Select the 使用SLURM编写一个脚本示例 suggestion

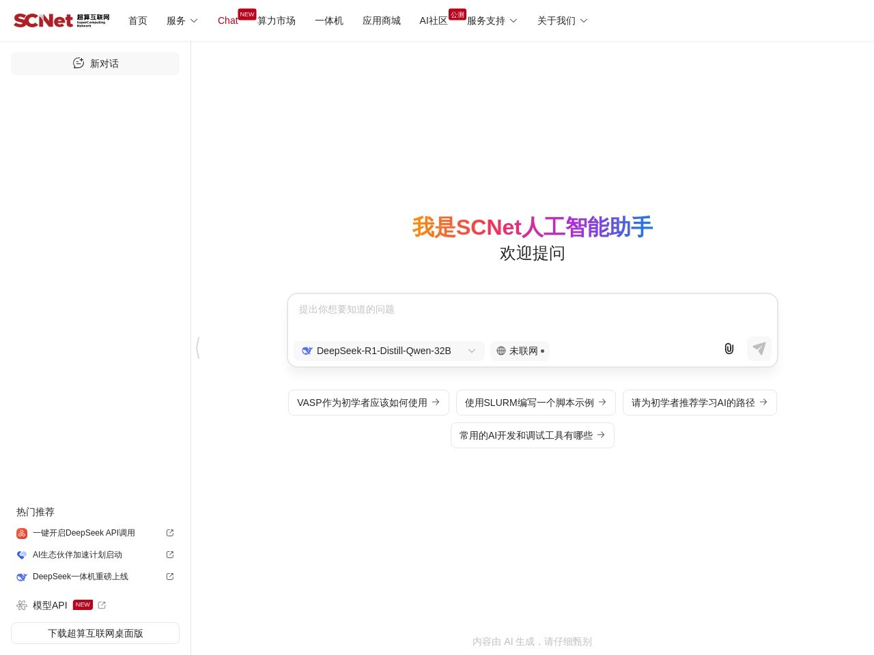point(536,403)
